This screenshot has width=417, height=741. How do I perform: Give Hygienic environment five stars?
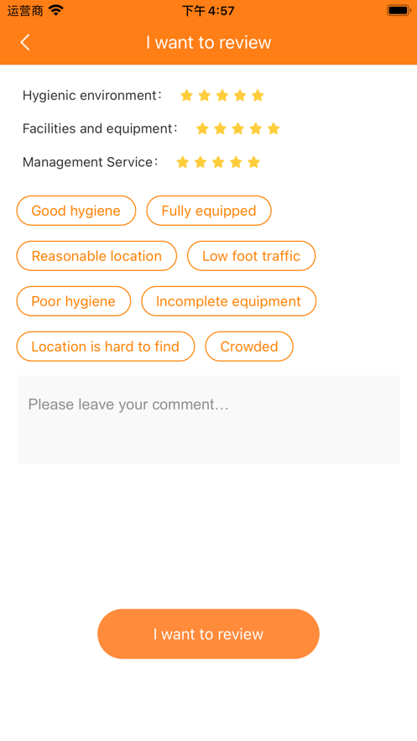tap(258, 96)
